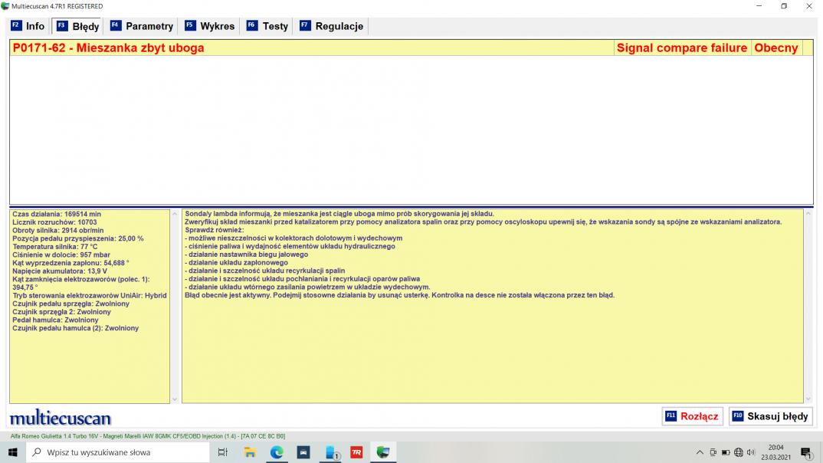Click the Tryb sterowania elektrozaworów UniAir: Hybrid line
This screenshot has height=463, width=823.
[x=89, y=296]
